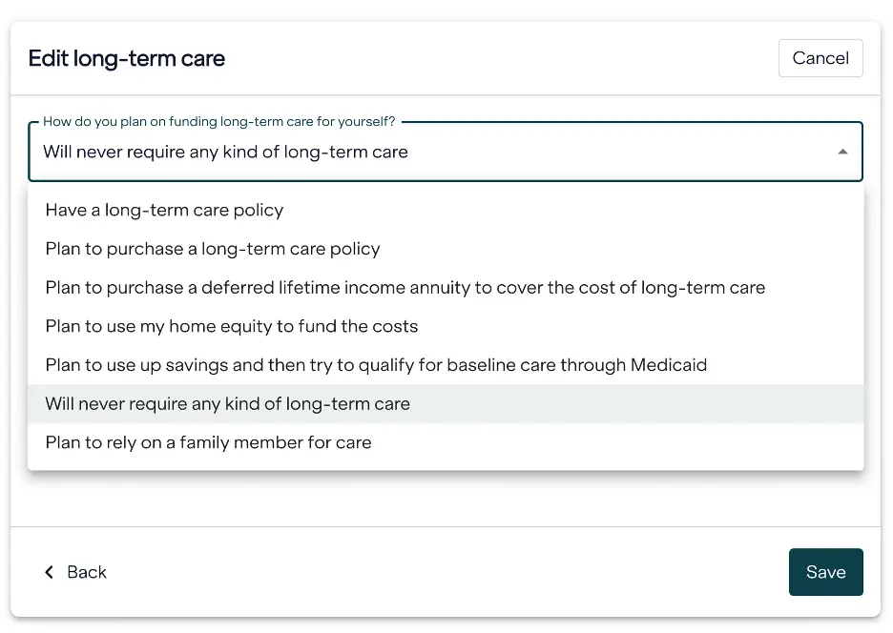Collapse the long-term care funding combo box
Image resolution: width=893 pixels, height=633 pixels.
tap(446, 152)
